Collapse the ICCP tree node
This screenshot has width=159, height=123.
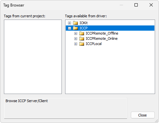[x=69, y=28]
